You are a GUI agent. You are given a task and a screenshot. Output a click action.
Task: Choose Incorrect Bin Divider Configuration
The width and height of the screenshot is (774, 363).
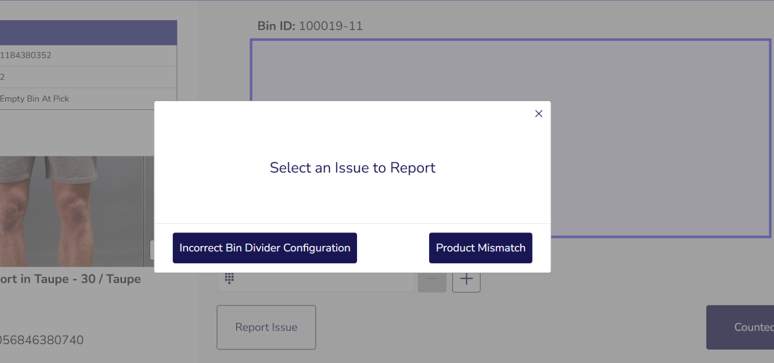coord(265,248)
